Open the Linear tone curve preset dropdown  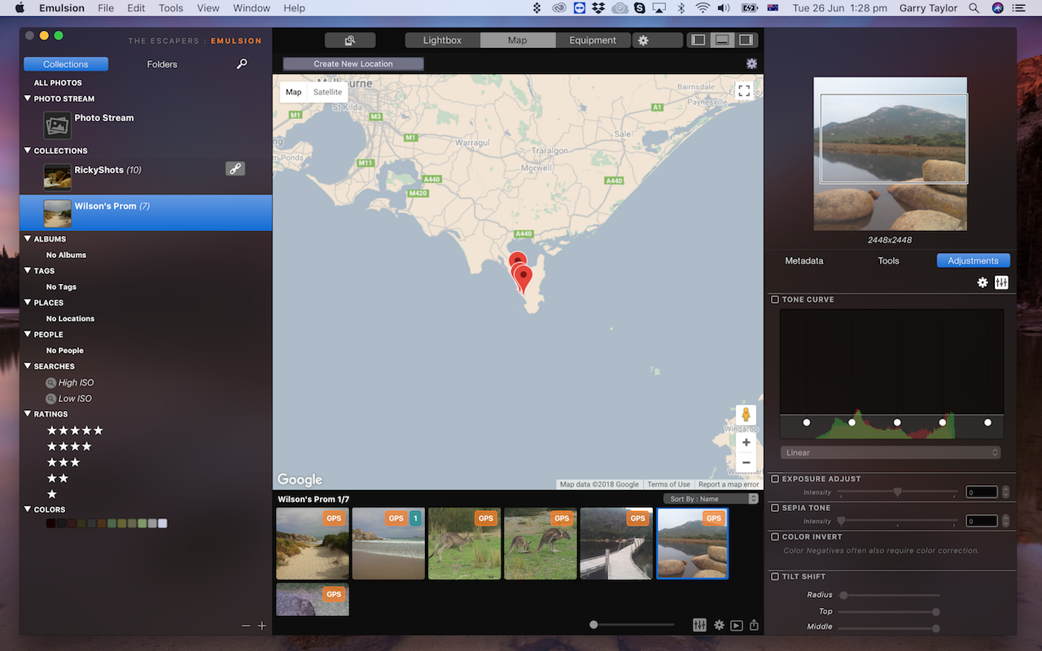(x=890, y=452)
